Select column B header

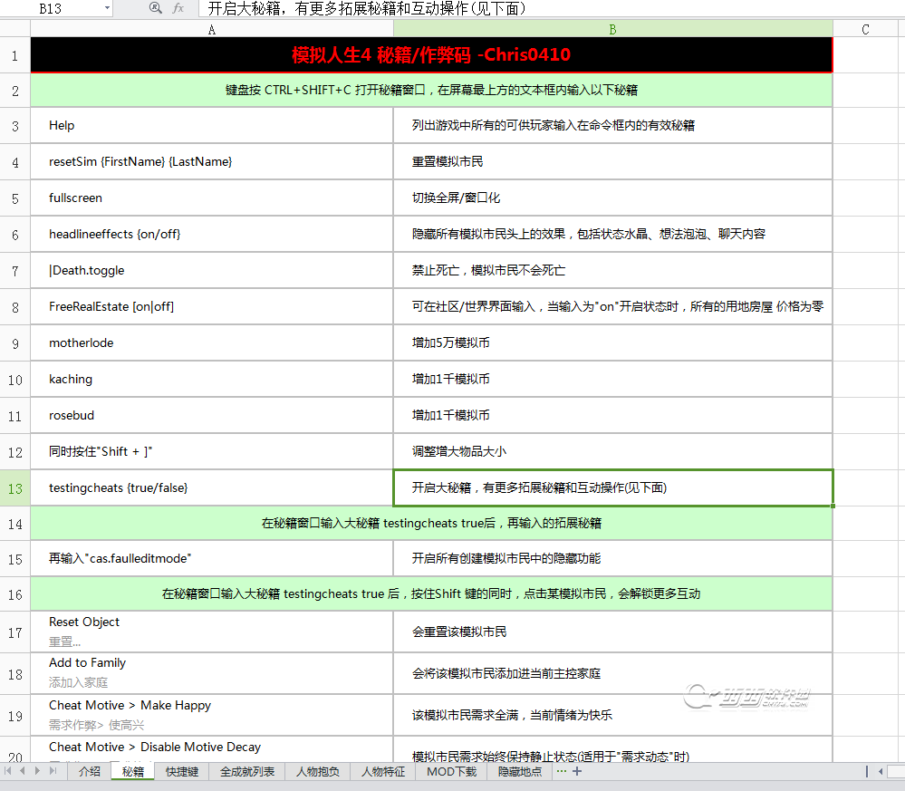(613, 29)
